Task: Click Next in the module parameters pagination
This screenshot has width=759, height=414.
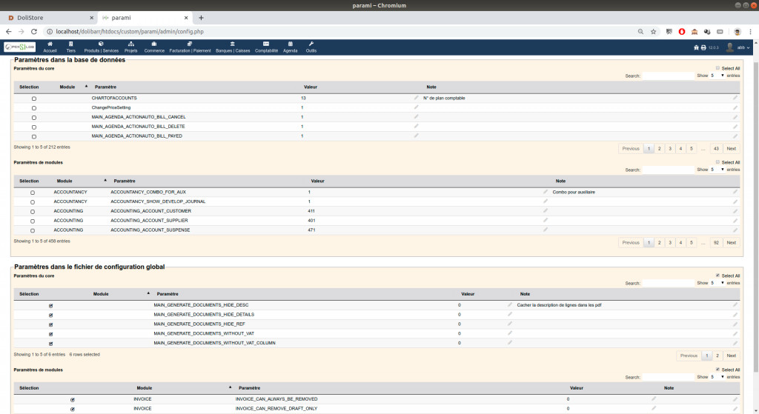Action: [731, 243]
